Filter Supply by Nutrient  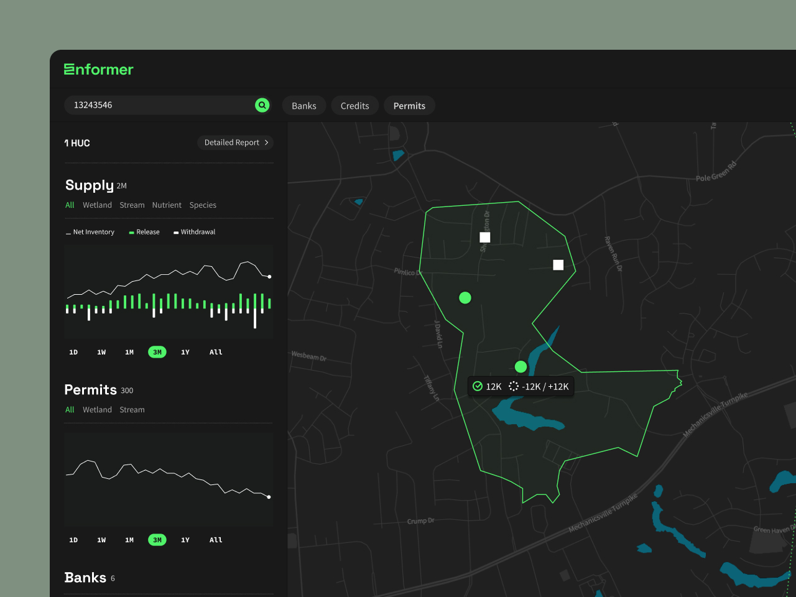(x=167, y=205)
